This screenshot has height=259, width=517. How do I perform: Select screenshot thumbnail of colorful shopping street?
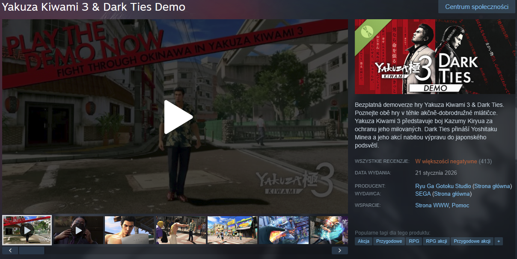pyautogui.click(x=232, y=230)
